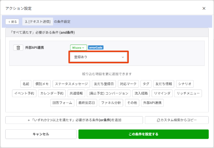The width and height of the screenshot is (214, 148).
Task: Close the アクション設定 dialog
Action: [x=204, y=9]
